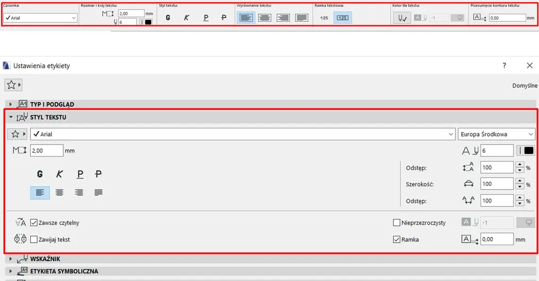Click Domyślne label in dialog
Viewport: 539px width, 281px height.
[x=525, y=86]
